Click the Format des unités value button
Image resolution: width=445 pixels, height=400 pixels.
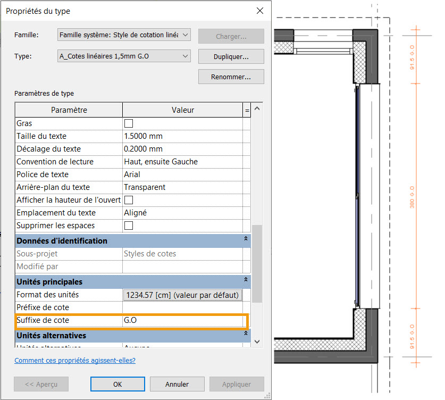click(182, 295)
